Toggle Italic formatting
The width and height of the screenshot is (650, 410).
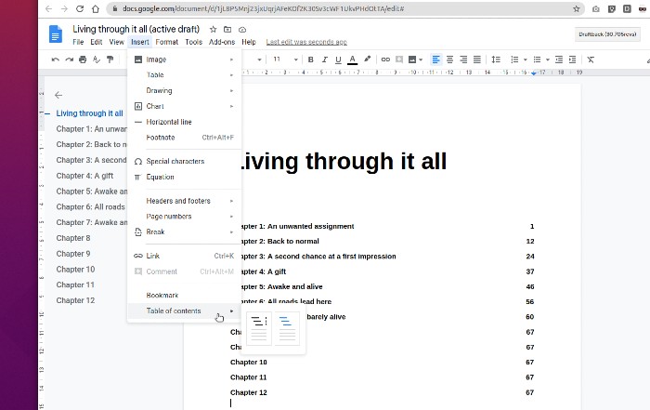click(x=325, y=60)
